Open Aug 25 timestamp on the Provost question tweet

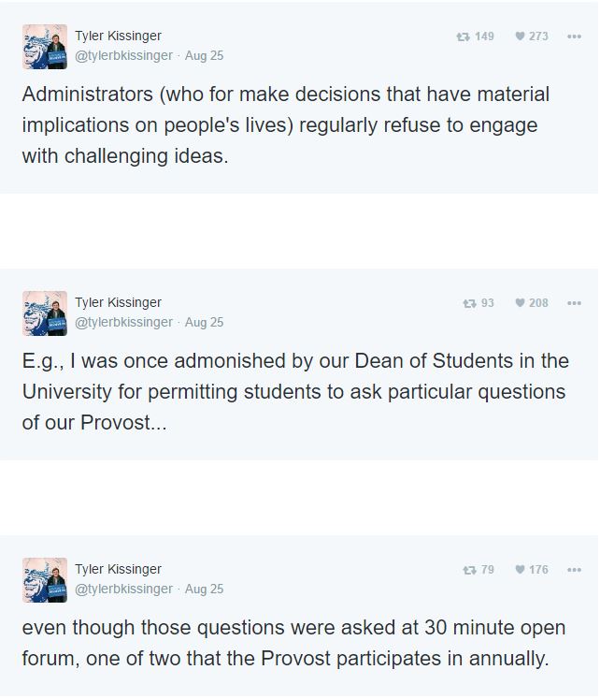coord(205,322)
